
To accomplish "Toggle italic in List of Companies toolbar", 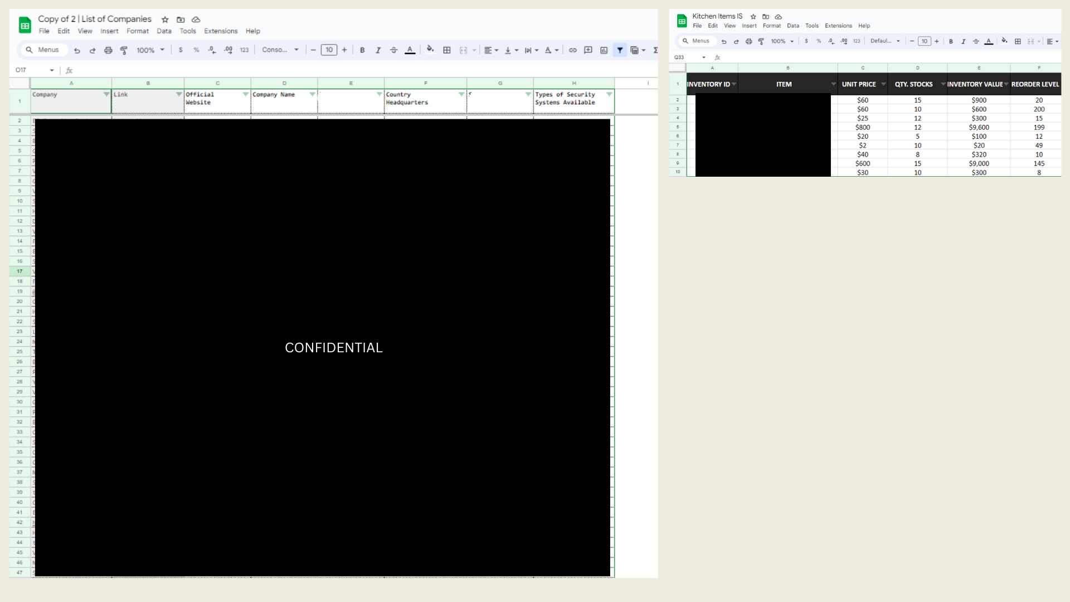I will pos(378,50).
